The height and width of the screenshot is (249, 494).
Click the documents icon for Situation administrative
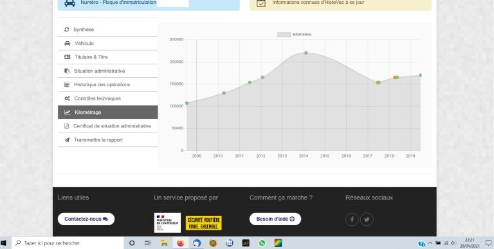click(x=67, y=71)
